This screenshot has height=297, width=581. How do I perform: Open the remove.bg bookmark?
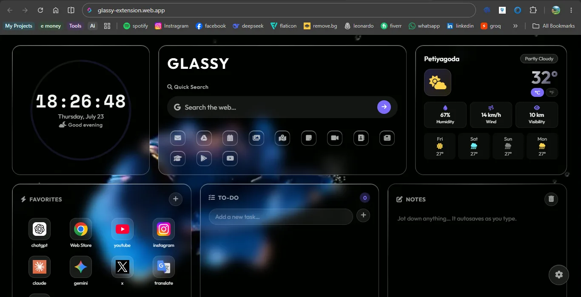(x=320, y=26)
